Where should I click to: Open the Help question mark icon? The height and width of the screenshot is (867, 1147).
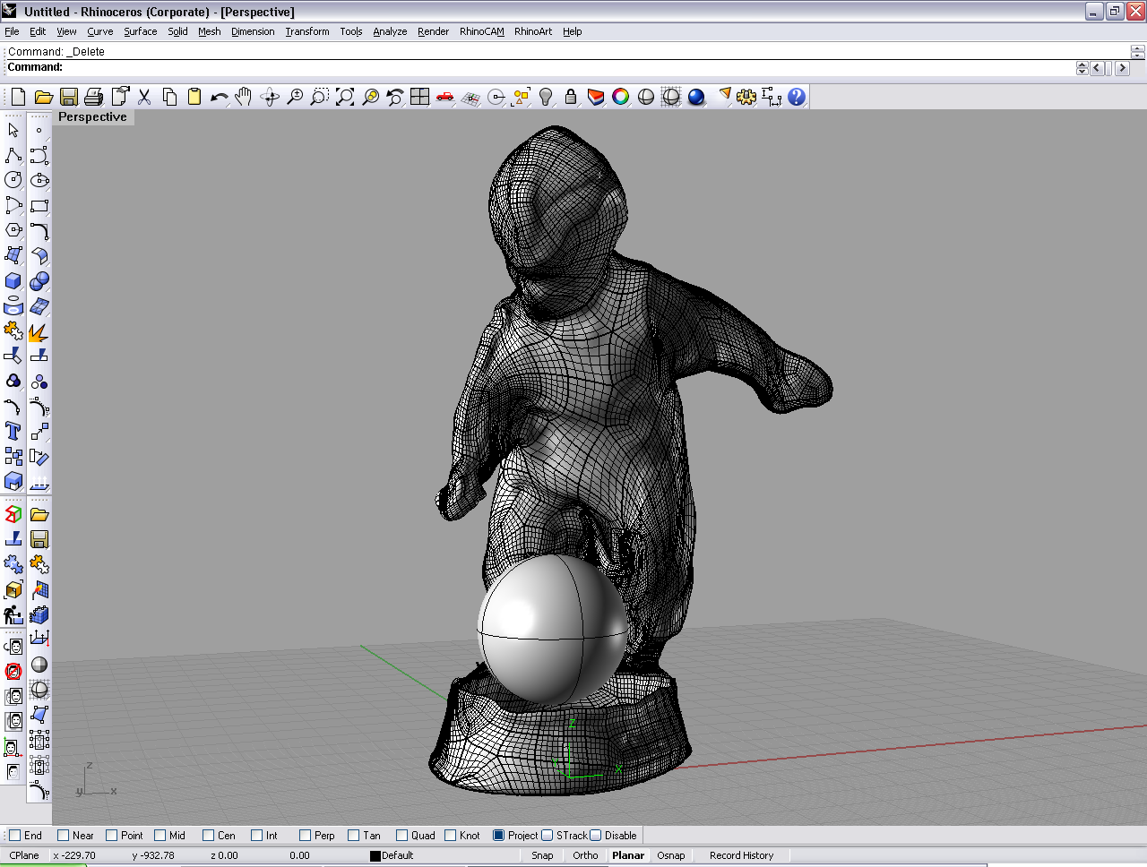pyautogui.click(x=797, y=97)
